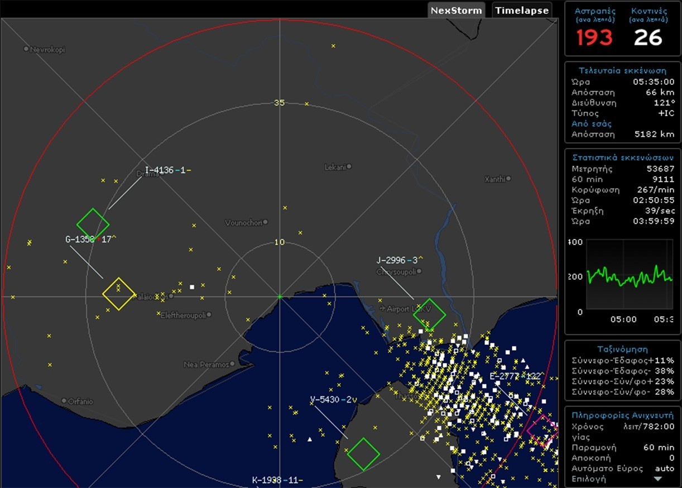The image size is (682, 488).
Task: Pick the green diamond of storm cell V-5430
Action: (363, 454)
